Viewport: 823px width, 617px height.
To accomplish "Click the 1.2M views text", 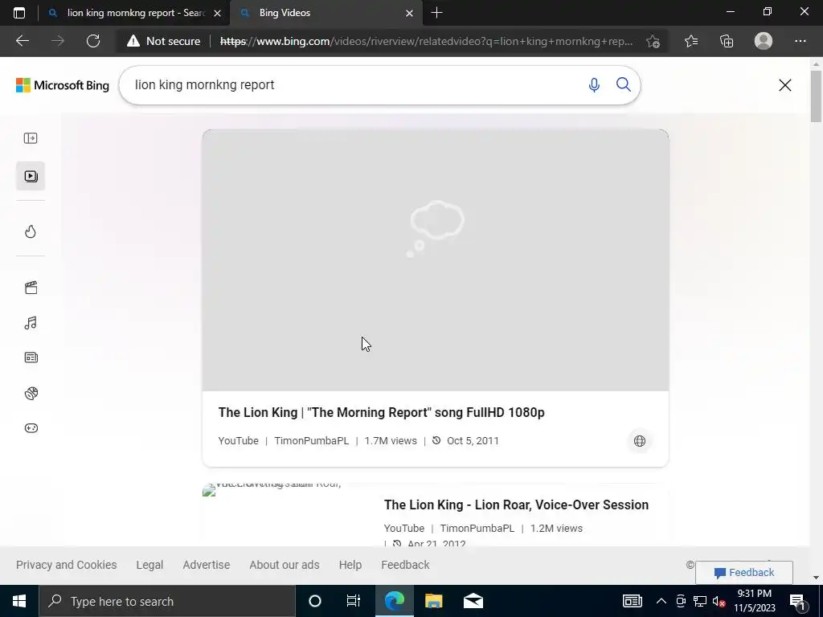I will click(556, 529).
